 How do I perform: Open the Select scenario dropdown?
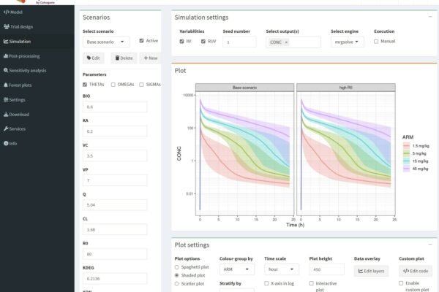pos(106,42)
